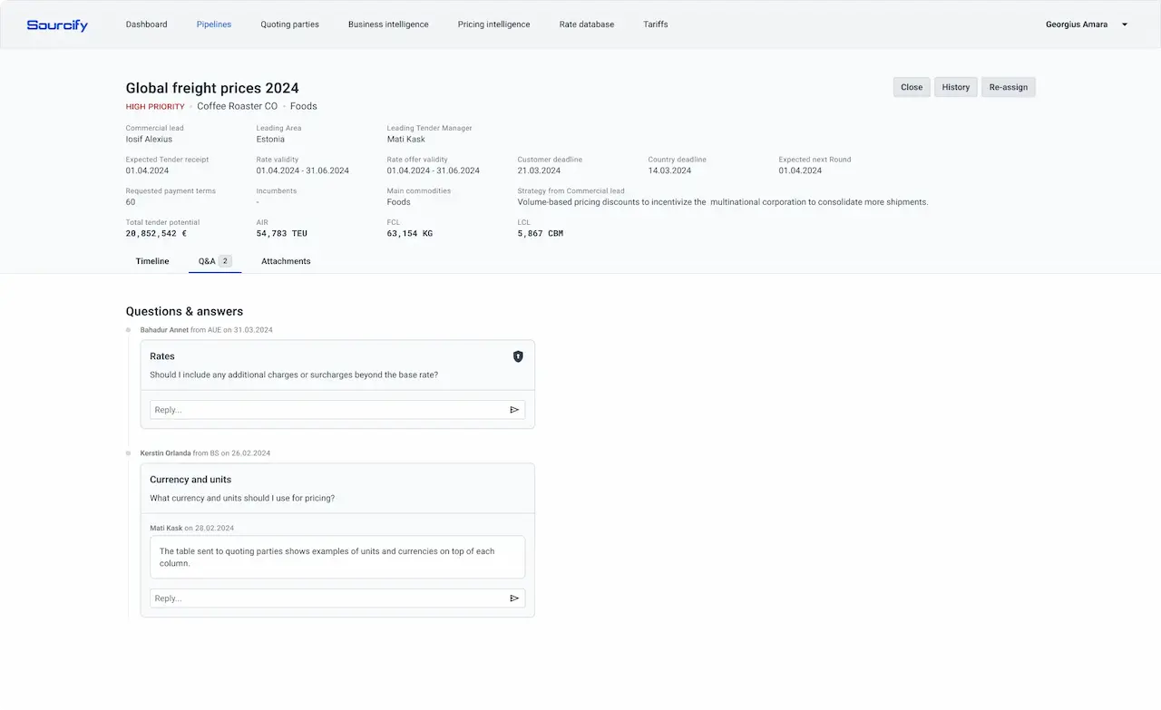The height and width of the screenshot is (710, 1161).
Task: Open the Rate database section
Action: coord(586,24)
